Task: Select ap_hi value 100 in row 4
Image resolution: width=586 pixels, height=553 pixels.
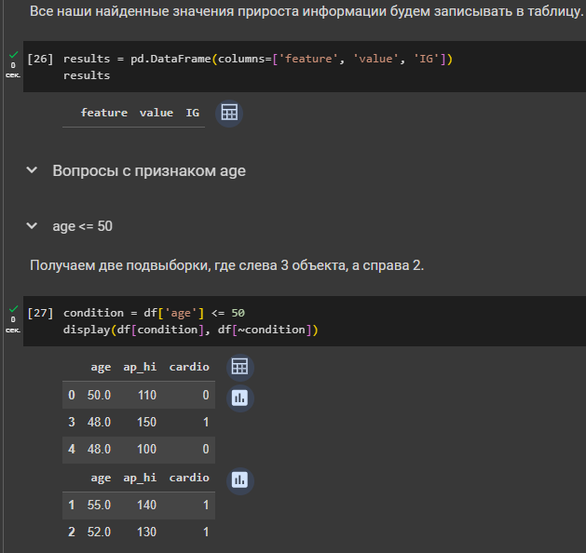Action: pos(146,449)
